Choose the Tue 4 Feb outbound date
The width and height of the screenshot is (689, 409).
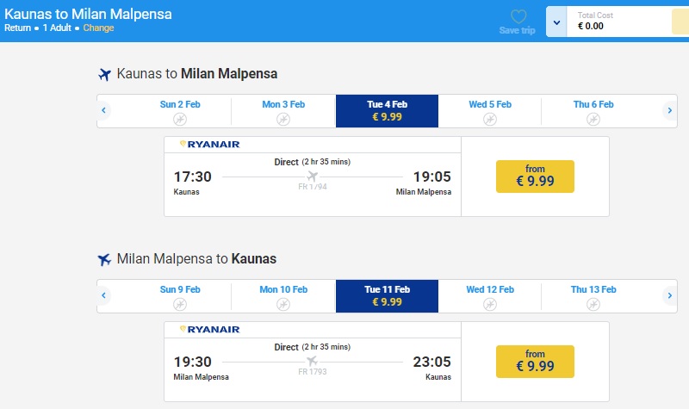pos(387,111)
